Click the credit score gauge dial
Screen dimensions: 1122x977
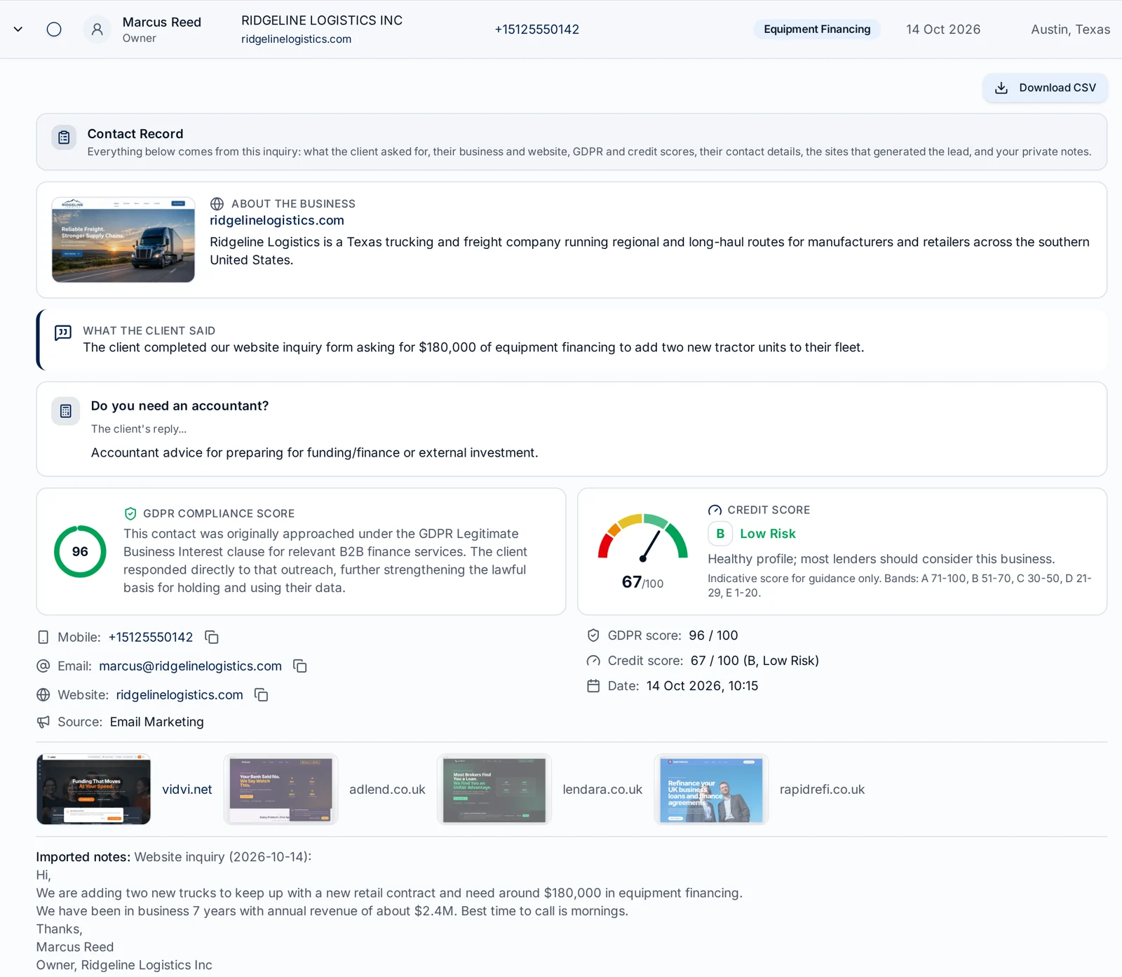643,539
